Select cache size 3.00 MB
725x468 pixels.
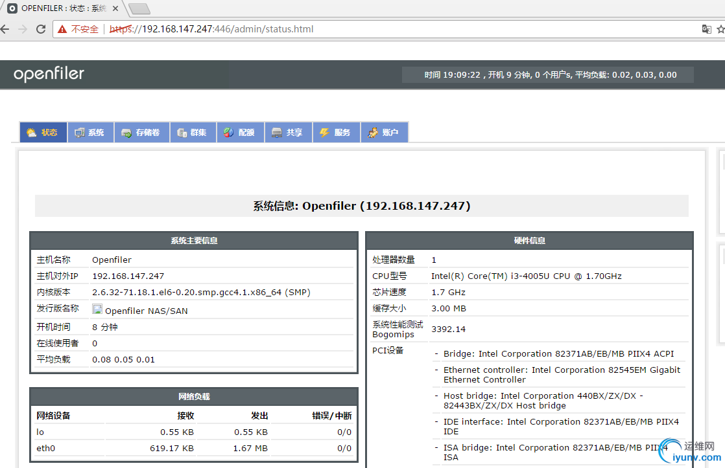[449, 308]
